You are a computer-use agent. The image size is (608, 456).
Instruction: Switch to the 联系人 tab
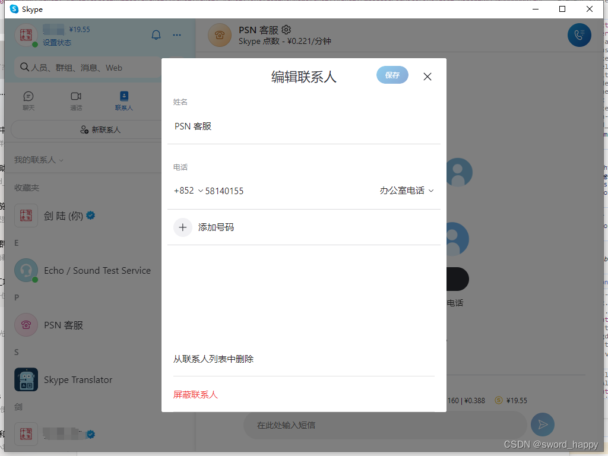(x=123, y=101)
